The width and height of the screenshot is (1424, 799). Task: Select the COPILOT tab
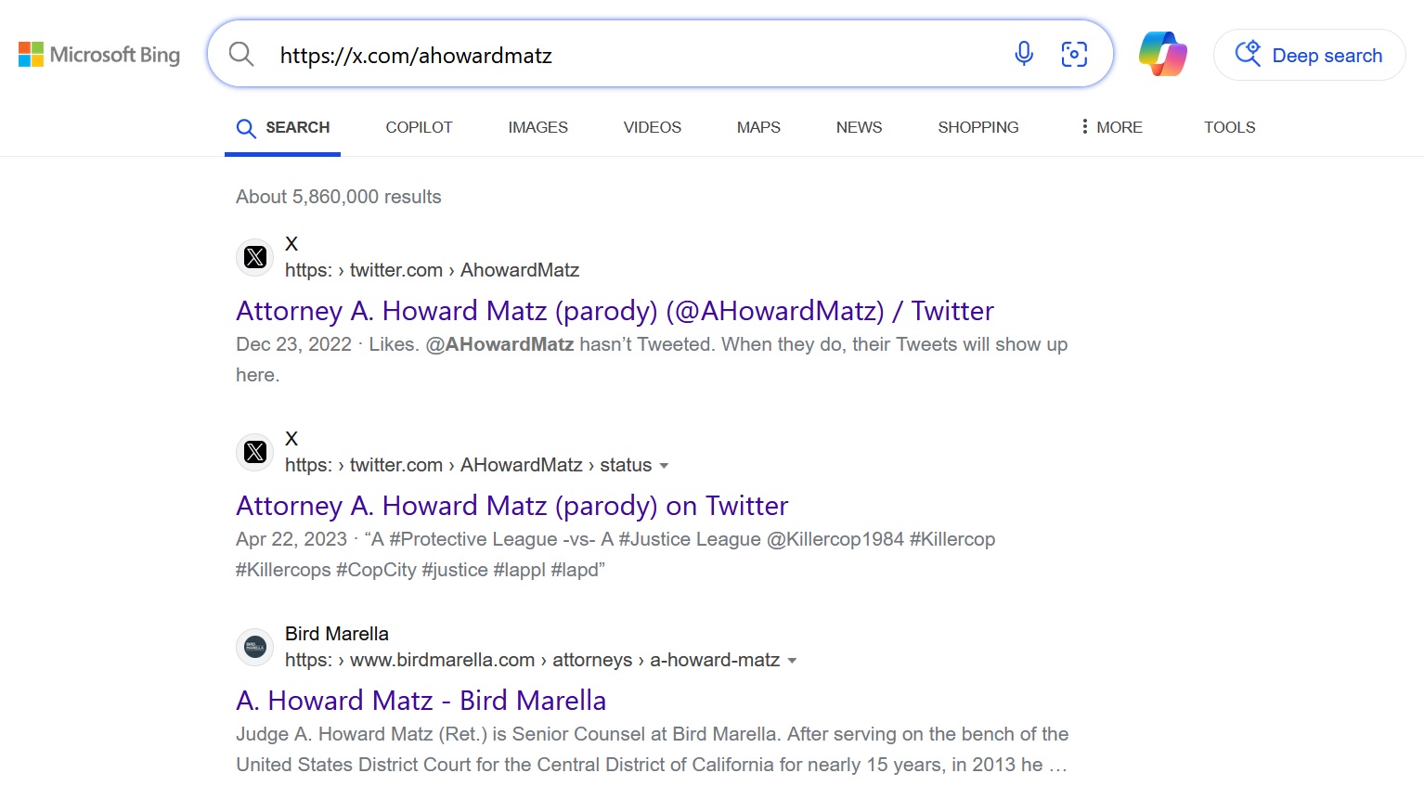coord(420,127)
